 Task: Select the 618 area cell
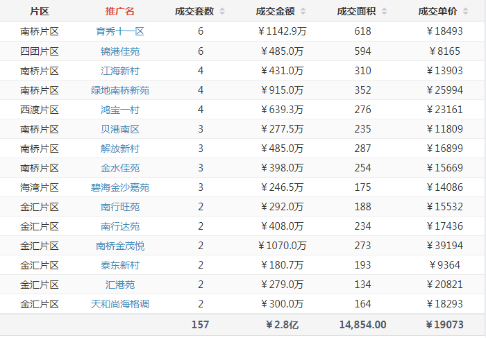point(362,31)
